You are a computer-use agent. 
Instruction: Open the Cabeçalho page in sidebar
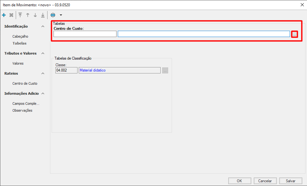tap(20, 36)
